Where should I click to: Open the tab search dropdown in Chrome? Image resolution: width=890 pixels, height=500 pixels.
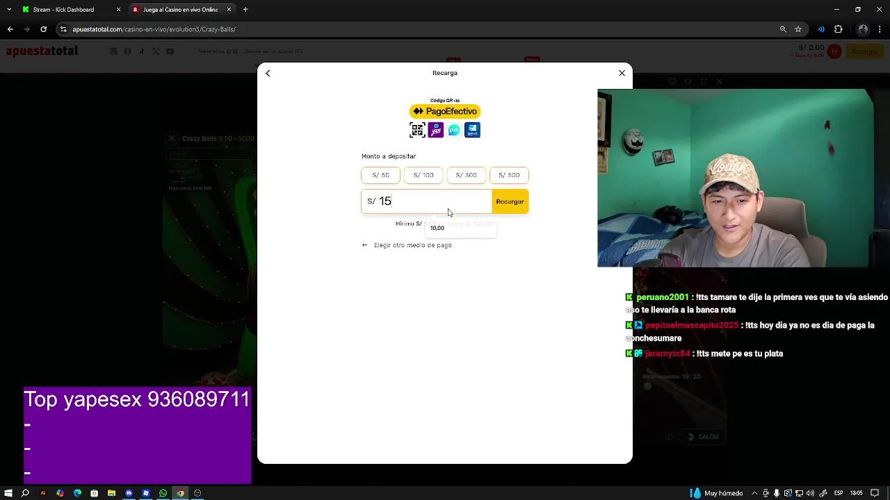pyautogui.click(x=8, y=10)
